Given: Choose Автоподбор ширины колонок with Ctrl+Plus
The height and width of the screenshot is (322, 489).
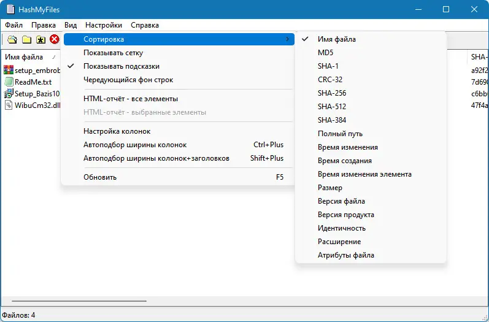Looking at the screenshot, I should [x=179, y=145].
